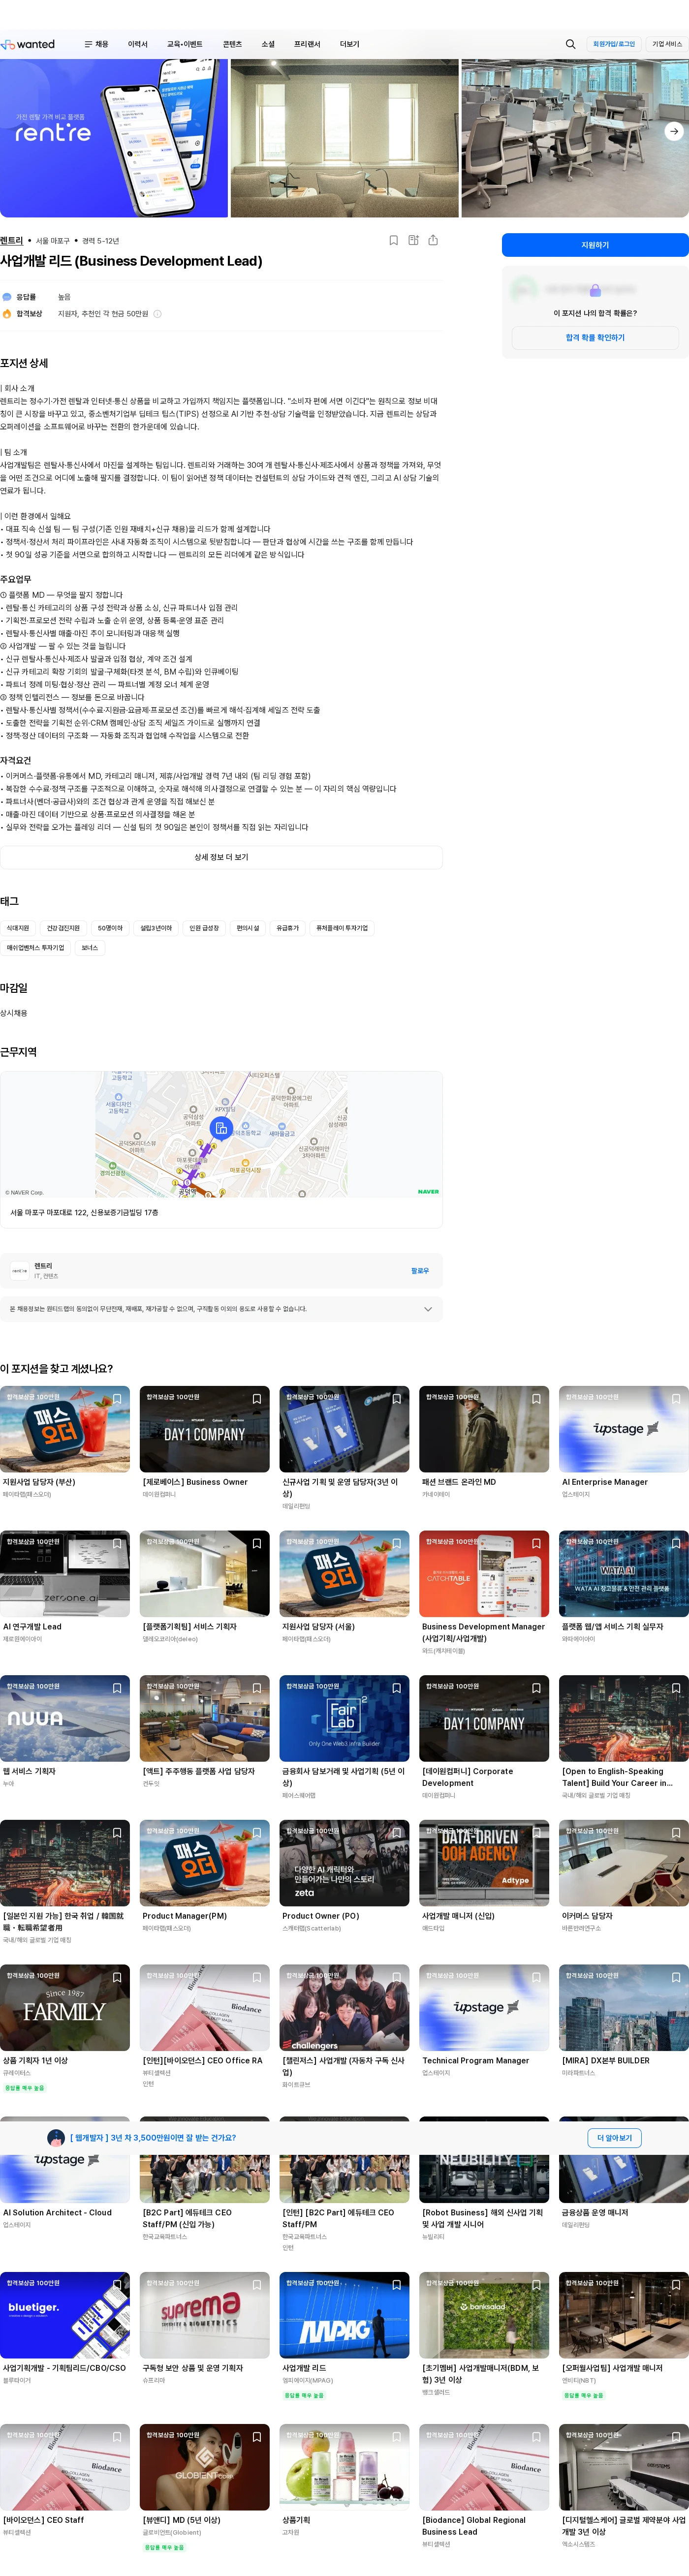
Task: Click the 인원 급성장 tag
Action: coord(204,928)
